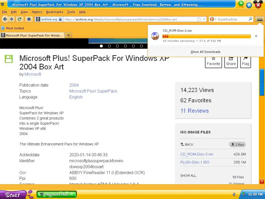This screenshot has height=199, width=265.
Task: Bookmark this page with the star
Action: pyautogui.click(x=199, y=19)
